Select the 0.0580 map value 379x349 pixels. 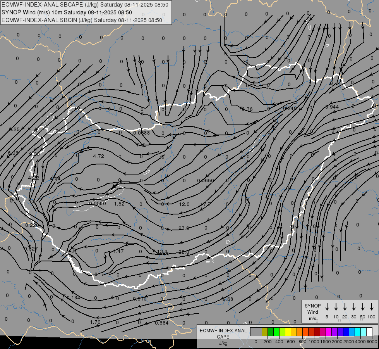coord(98,204)
